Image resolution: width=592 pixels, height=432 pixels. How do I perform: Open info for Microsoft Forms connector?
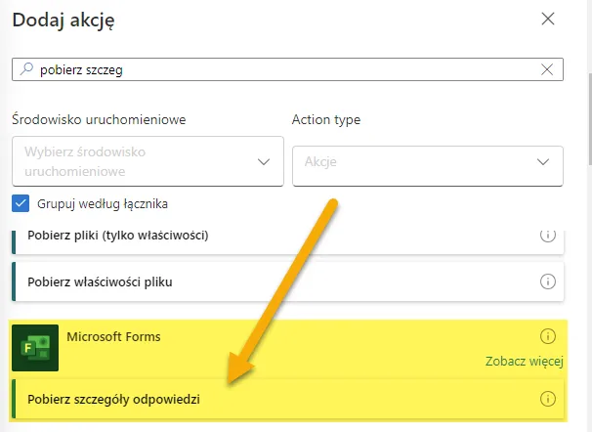pyautogui.click(x=547, y=336)
